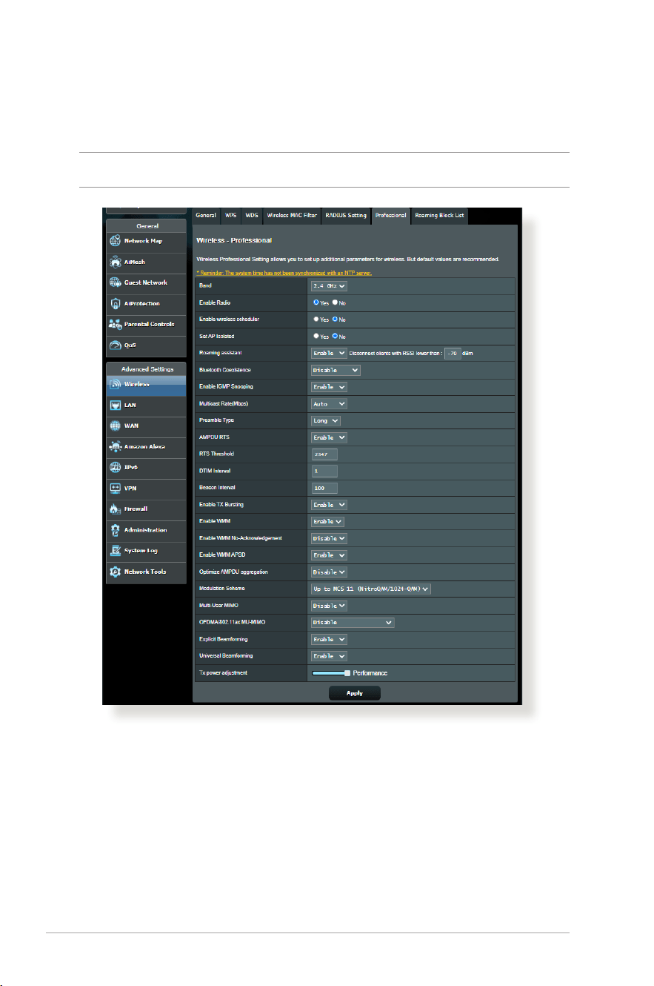Select Yes for Set AP Isolated

[x=316, y=336]
